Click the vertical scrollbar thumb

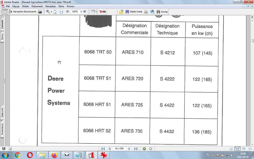coord(252,40)
